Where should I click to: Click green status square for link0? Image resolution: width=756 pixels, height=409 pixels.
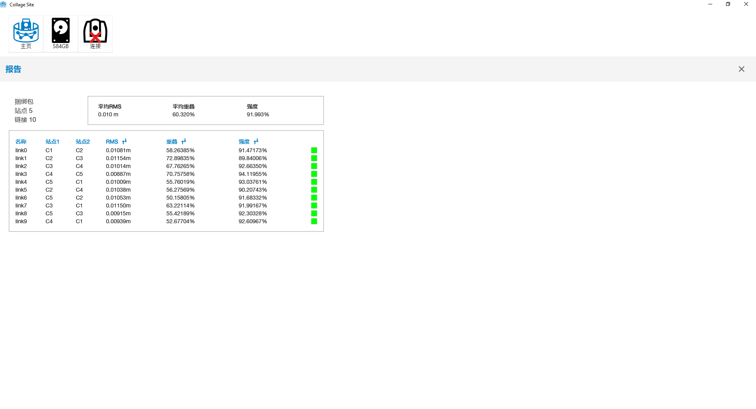pos(314,150)
